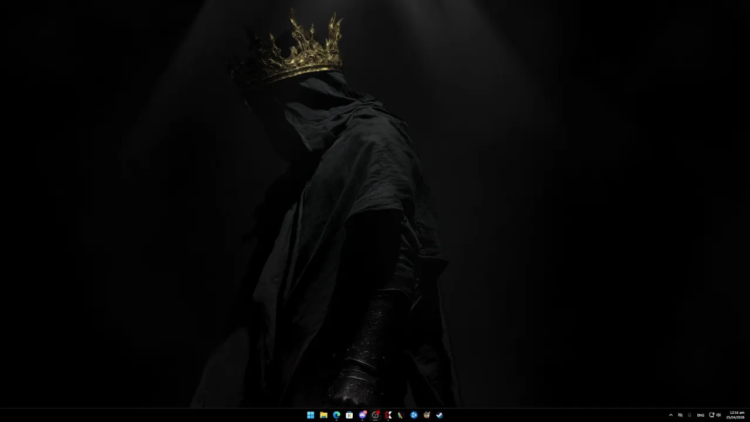Open the clock showing 12:16 am

click(x=736, y=415)
